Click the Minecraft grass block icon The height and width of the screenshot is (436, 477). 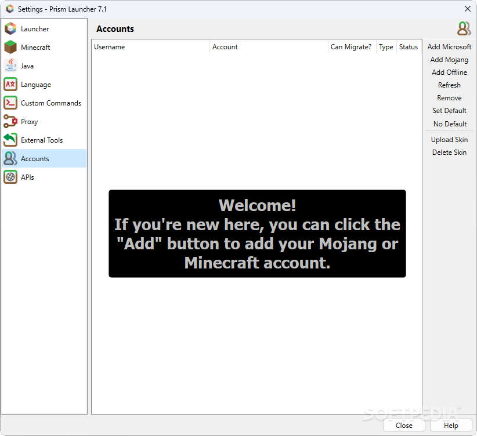10,47
